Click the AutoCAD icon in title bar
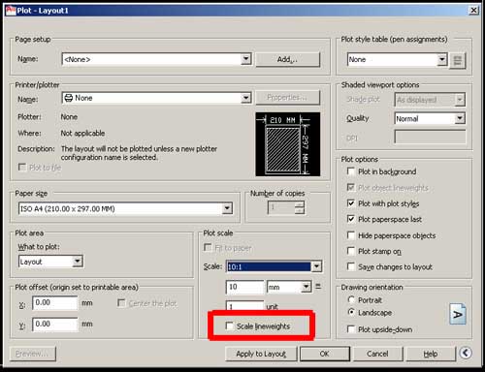Viewport: 485px width, 372px height. [x=11, y=11]
